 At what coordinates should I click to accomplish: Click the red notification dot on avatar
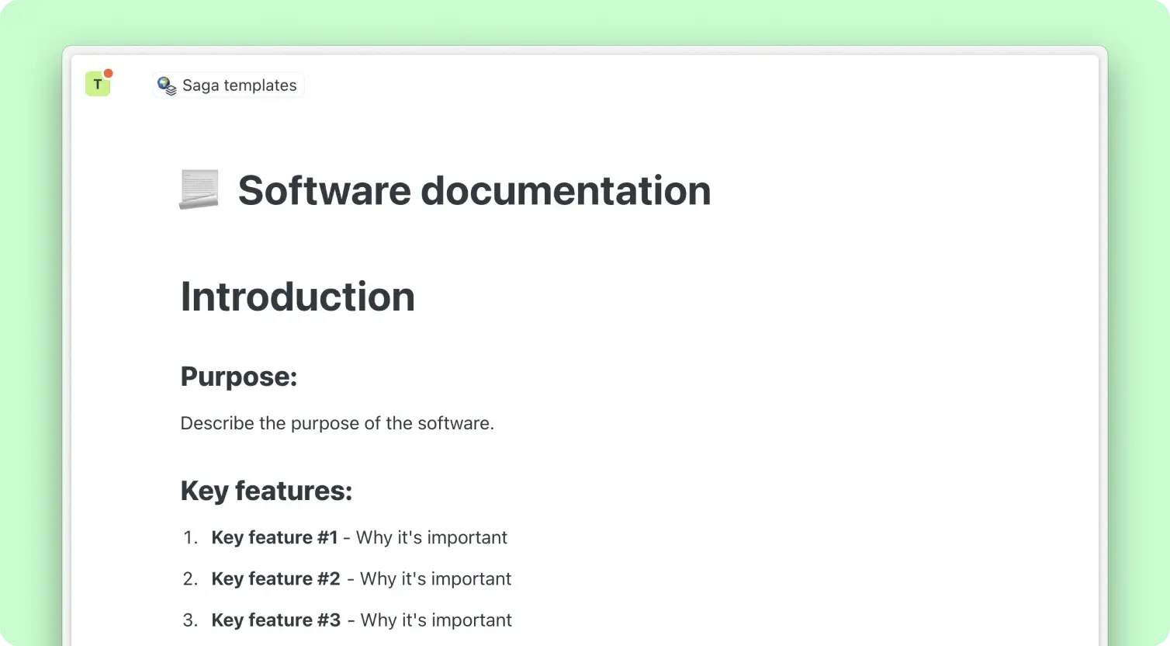[109, 74]
